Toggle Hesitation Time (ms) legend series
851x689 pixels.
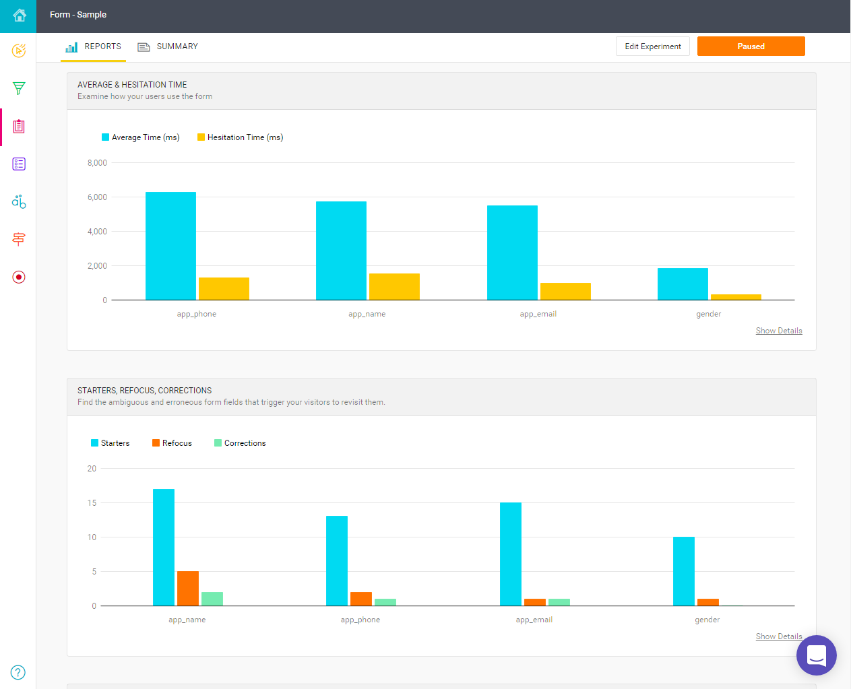241,137
